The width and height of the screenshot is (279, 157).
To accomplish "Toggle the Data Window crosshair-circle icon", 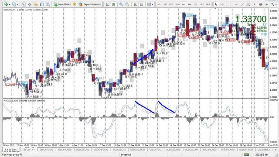I will [30, 4].
